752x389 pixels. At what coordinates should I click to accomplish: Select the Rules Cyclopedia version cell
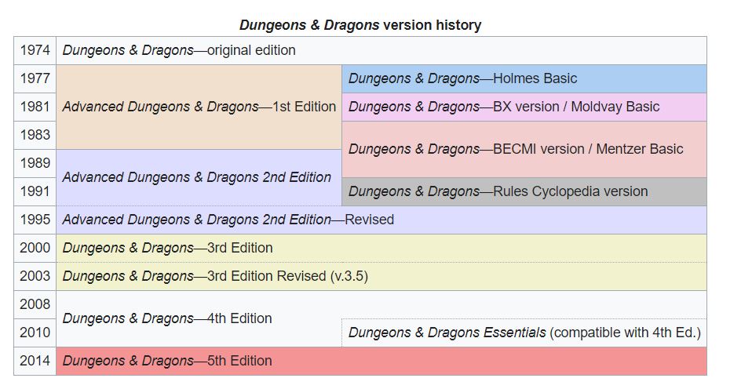coord(498,191)
